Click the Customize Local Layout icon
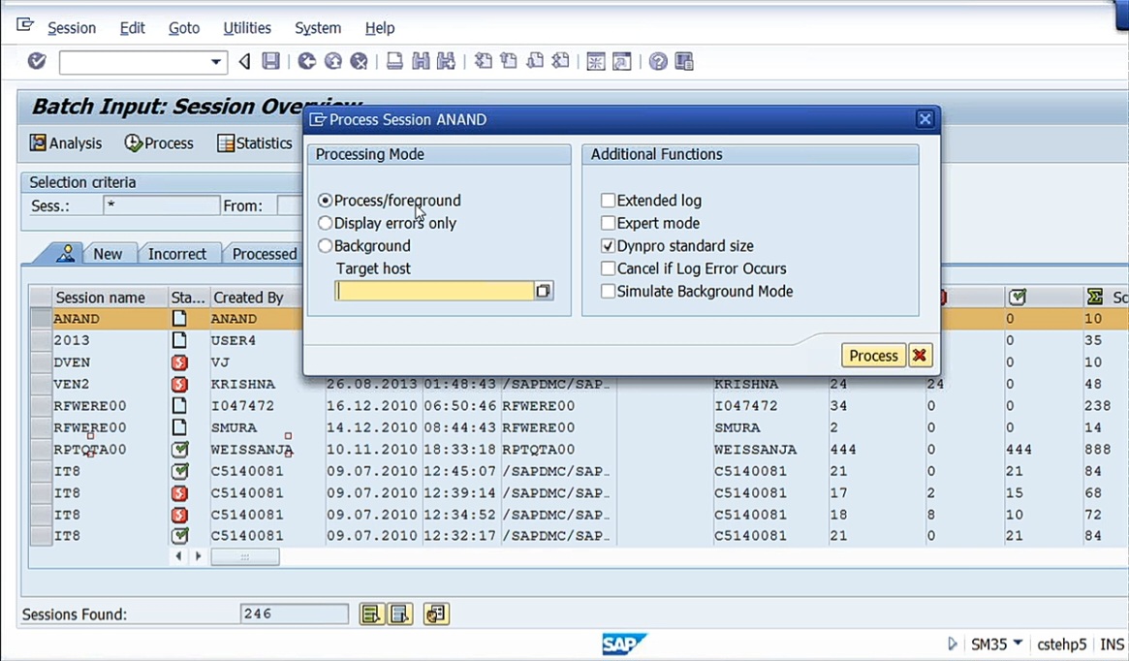 pyautogui.click(x=684, y=62)
